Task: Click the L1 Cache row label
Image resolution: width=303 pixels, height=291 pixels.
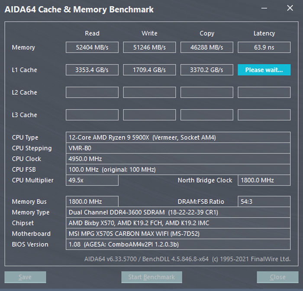Action: 24,70
